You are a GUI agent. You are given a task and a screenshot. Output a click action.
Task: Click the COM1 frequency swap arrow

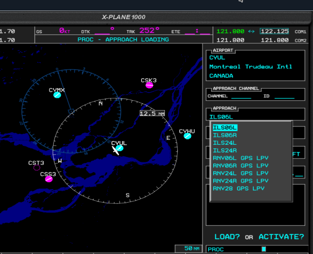coord(251,31)
